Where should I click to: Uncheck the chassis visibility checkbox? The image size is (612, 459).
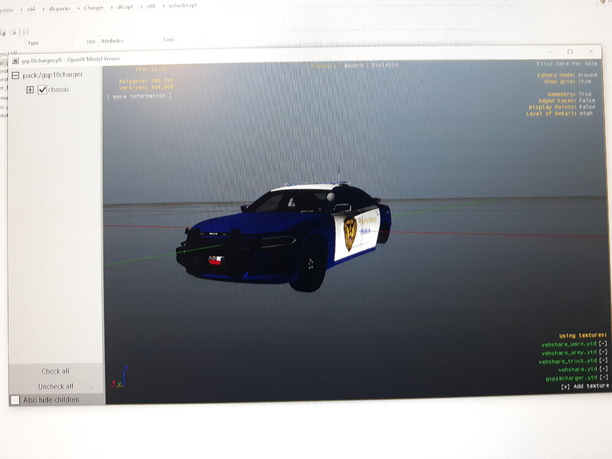43,89
